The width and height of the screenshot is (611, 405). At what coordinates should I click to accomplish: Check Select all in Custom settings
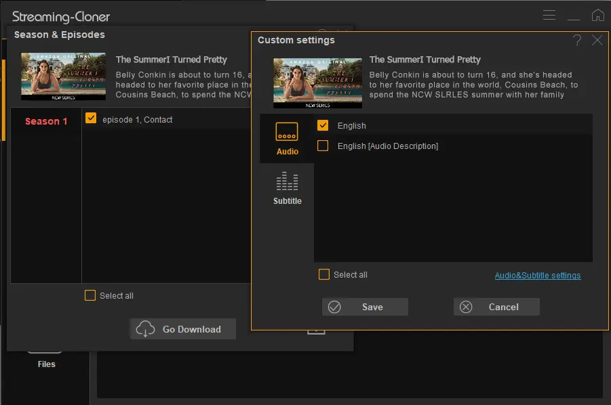point(324,274)
